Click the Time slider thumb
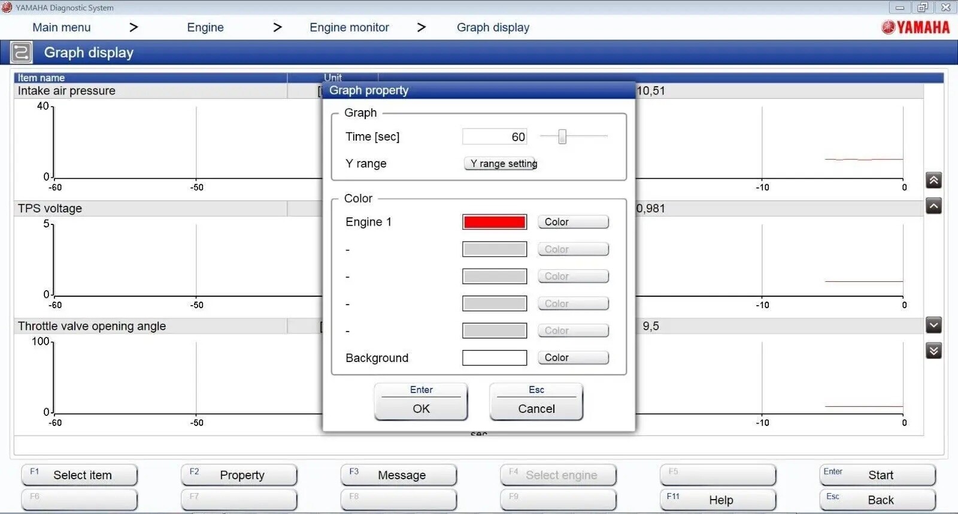Viewport: 958px width, 514px height. (x=562, y=136)
